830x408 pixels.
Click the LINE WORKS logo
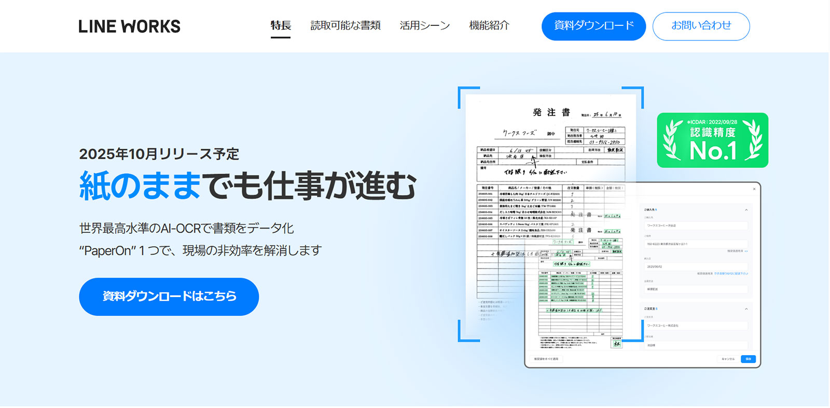[x=129, y=26]
